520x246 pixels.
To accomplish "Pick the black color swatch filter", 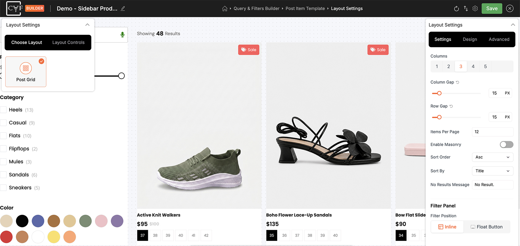I will coord(22,221).
